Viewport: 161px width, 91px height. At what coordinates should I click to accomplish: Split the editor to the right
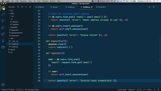154,7
